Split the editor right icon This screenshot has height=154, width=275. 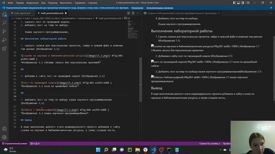(133, 13)
